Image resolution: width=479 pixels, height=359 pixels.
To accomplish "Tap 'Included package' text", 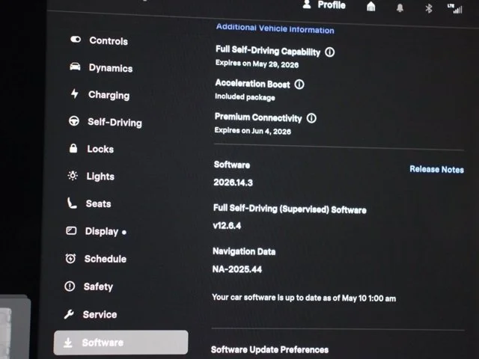I will 245,97.
